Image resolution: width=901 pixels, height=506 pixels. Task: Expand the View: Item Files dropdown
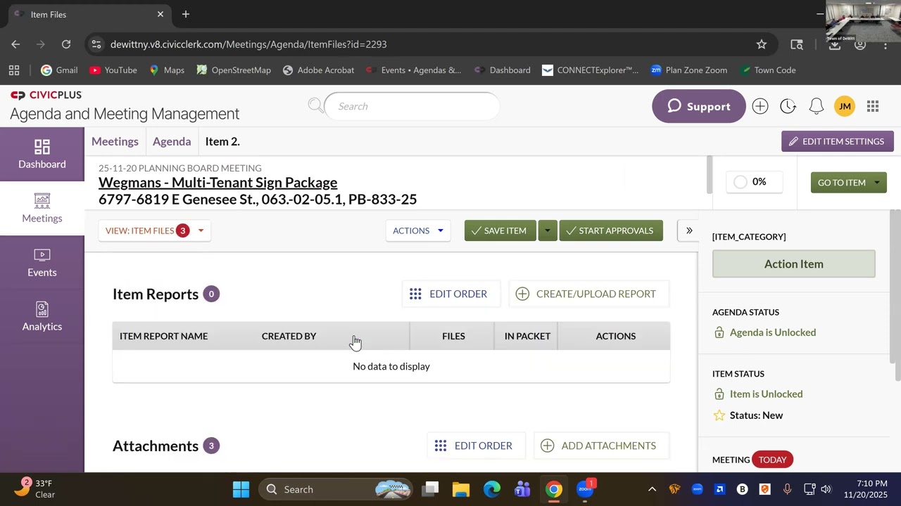point(155,231)
